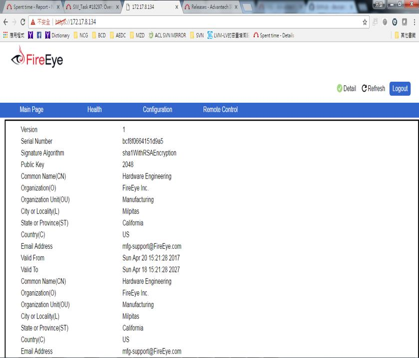Open the AEDC bookmark folder
This screenshot has height=358, width=419.
click(x=118, y=35)
